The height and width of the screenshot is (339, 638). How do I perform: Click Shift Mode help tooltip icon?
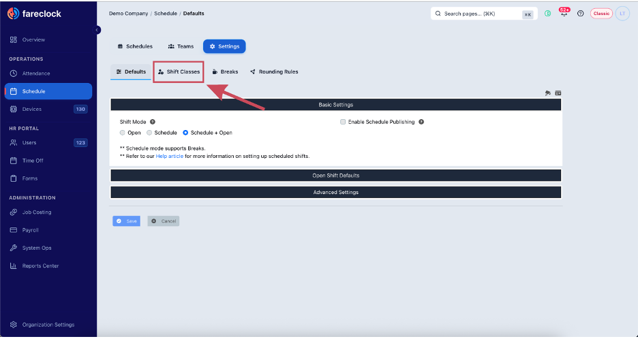153,122
